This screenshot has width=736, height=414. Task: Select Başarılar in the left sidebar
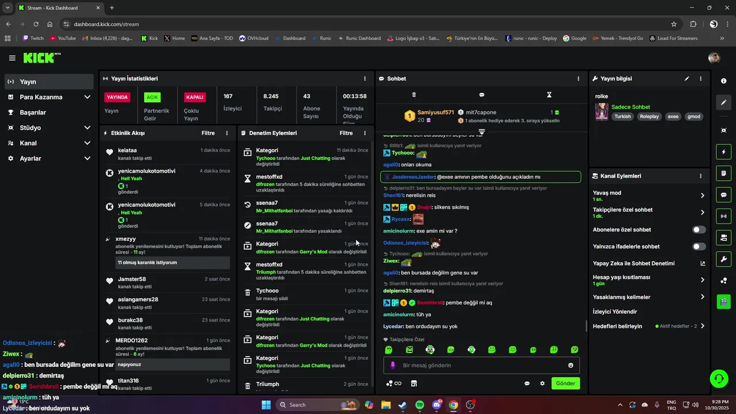point(49,112)
